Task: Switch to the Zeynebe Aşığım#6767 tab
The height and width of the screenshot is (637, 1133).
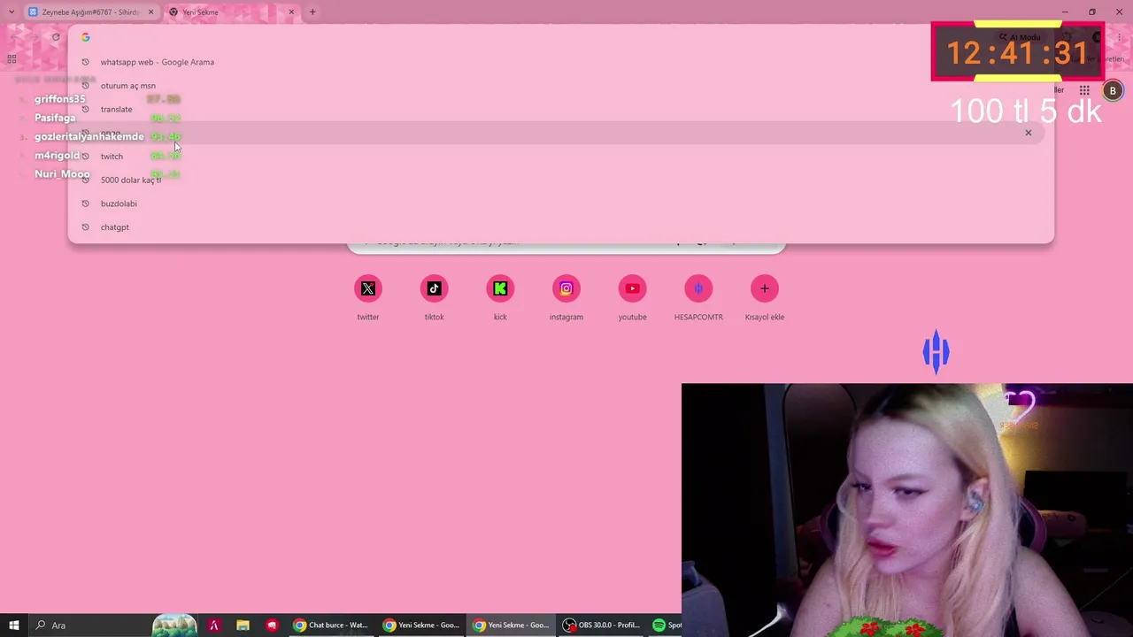Action: pos(91,12)
